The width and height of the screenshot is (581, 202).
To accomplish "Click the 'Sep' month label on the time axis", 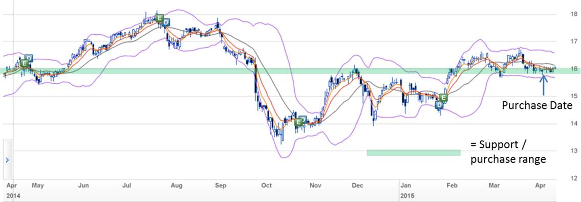I will coord(221,185).
